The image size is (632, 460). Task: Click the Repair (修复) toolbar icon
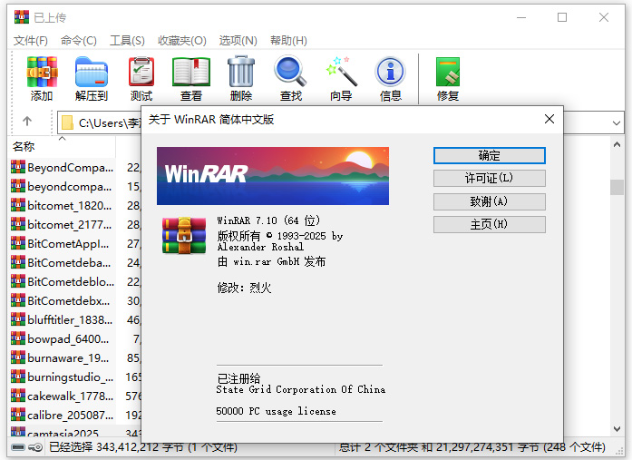pos(448,78)
